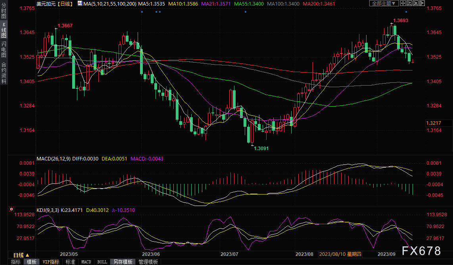453x265 pixels.
Task: Click the 2023/06 date axis label
Action: point(151,254)
